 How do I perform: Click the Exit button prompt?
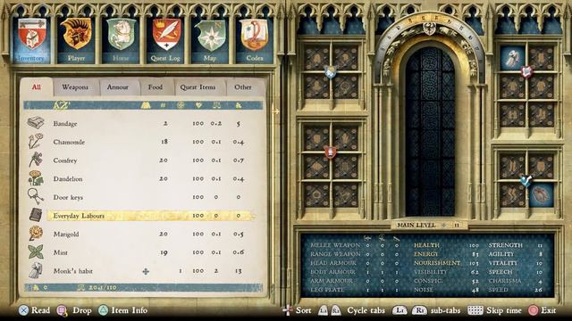click(x=543, y=310)
